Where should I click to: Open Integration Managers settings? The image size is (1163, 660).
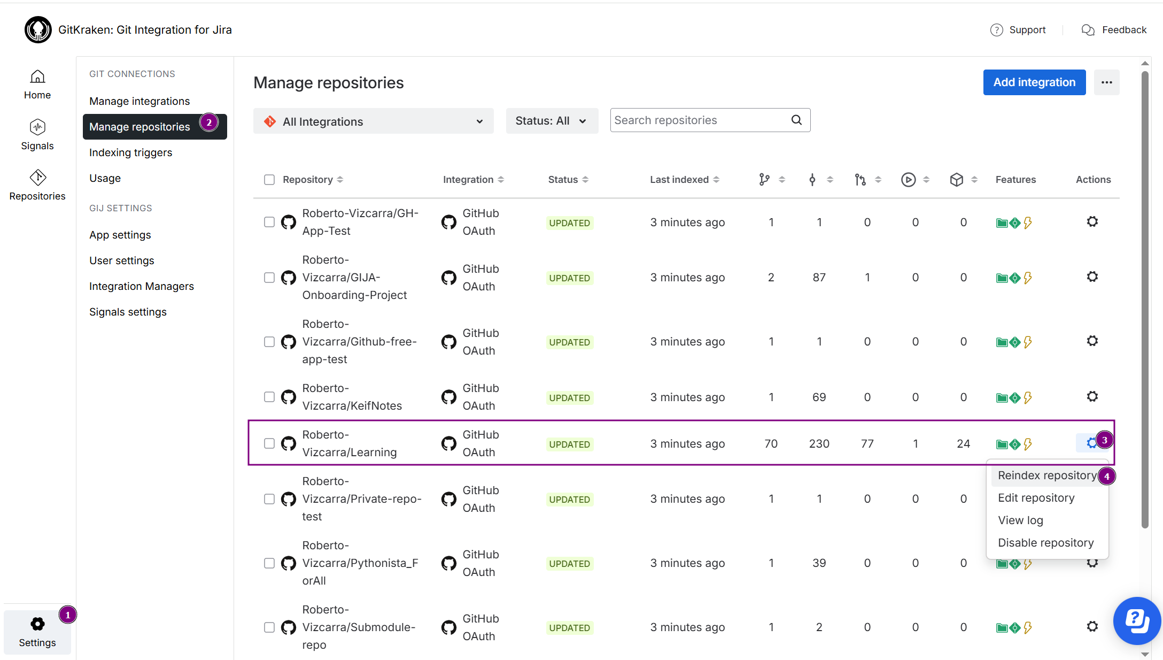141,286
